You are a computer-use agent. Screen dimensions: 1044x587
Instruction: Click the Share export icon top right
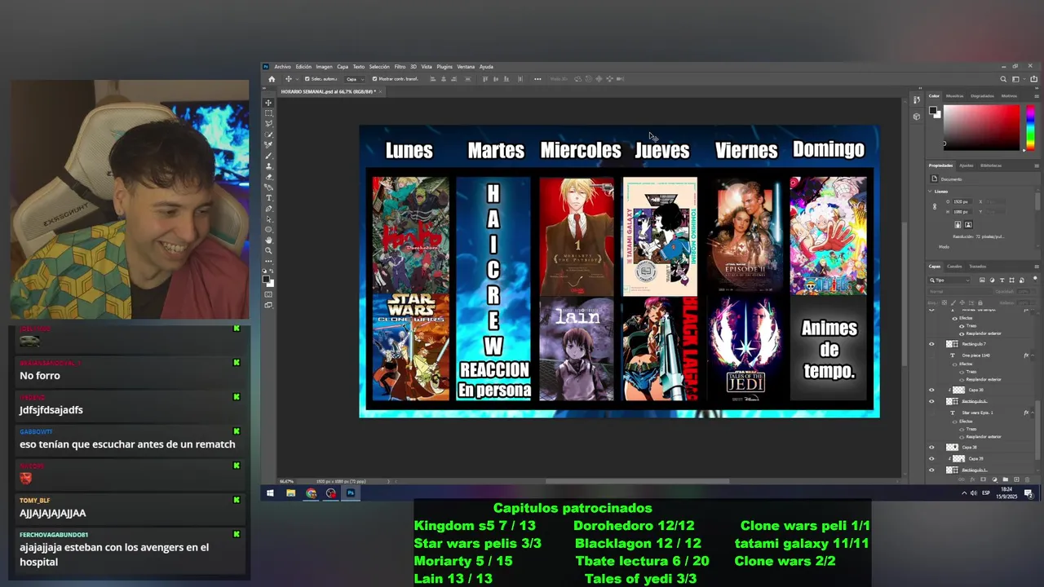1033,79
